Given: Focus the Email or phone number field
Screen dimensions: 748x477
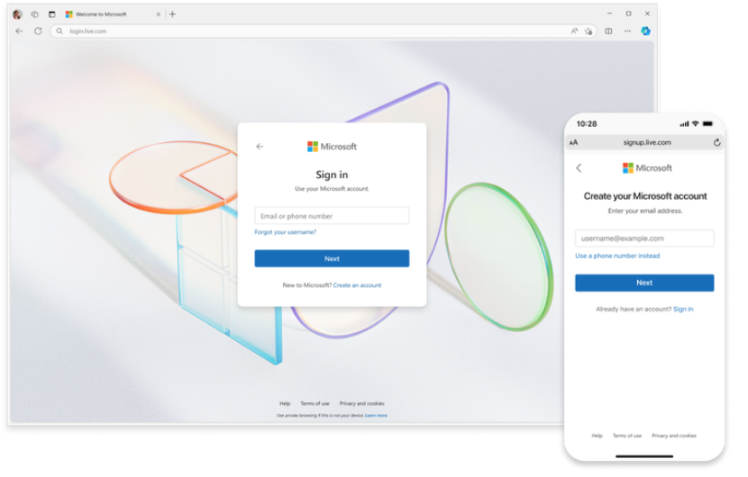Looking at the screenshot, I should pyautogui.click(x=332, y=216).
